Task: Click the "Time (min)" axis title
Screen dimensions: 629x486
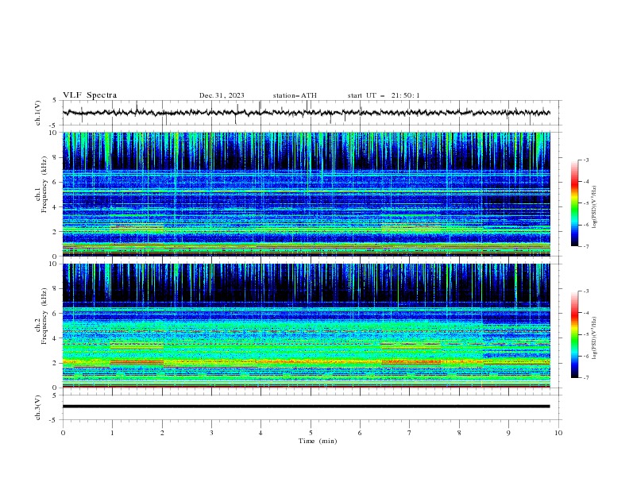Action: [x=318, y=441]
